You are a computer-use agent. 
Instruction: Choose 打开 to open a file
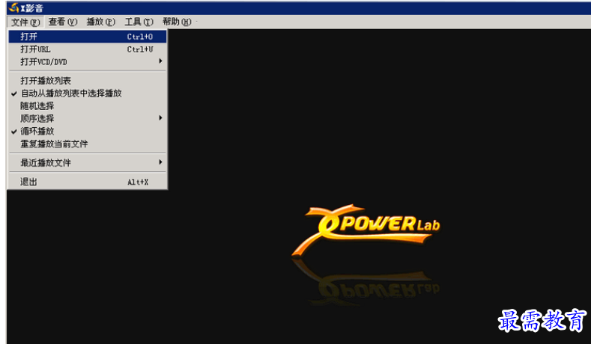88,37
